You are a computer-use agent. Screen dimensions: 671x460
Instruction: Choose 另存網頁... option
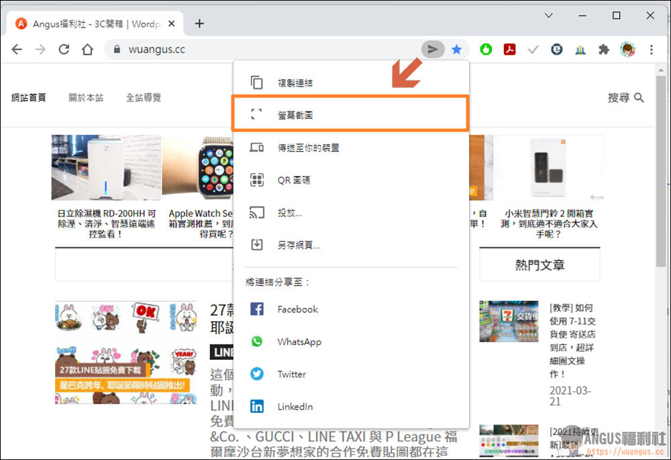tap(351, 245)
